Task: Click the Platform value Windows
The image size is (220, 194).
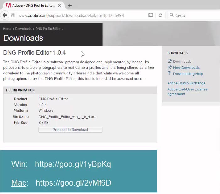Action: pos(46,110)
